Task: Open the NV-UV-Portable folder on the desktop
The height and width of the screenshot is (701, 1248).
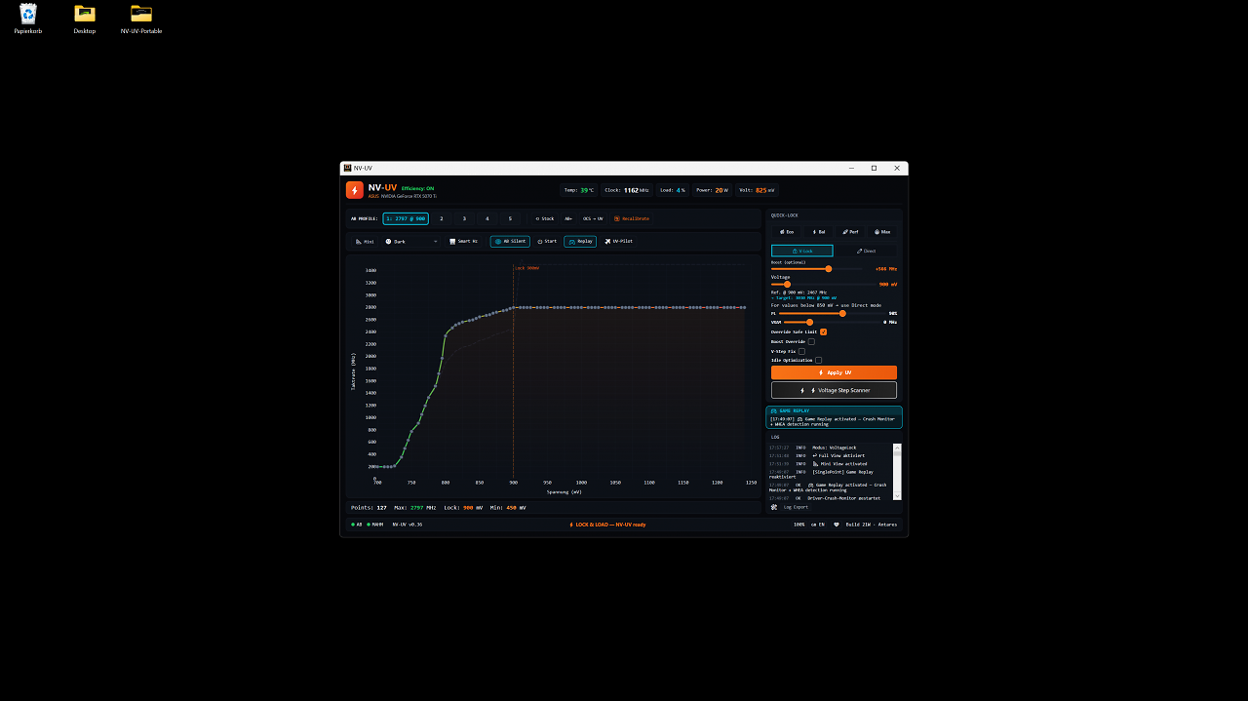Action: (x=141, y=19)
